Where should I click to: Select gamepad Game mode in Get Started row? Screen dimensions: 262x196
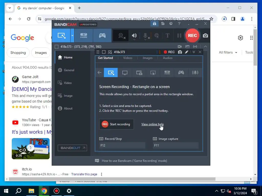click(x=181, y=72)
